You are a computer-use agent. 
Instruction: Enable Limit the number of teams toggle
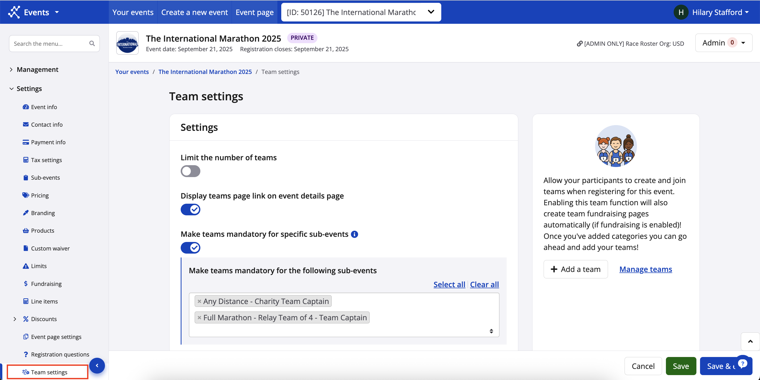pyautogui.click(x=190, y=171)
